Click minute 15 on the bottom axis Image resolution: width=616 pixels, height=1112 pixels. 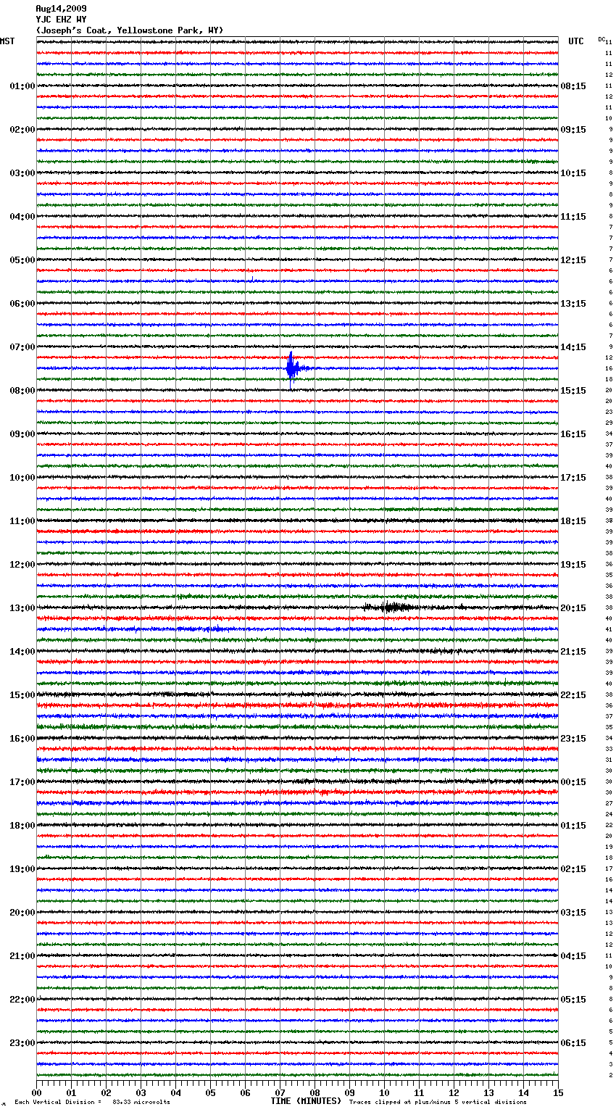click(x=558, y=1092)
